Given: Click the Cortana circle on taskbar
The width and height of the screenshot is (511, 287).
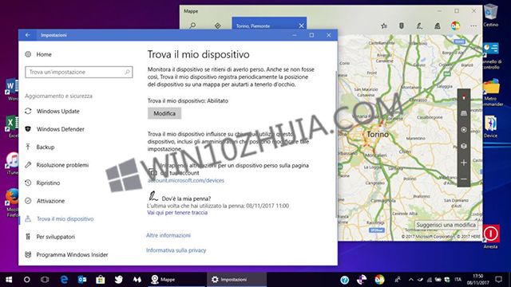Looking at the screenshot, I should pos(26,279).
